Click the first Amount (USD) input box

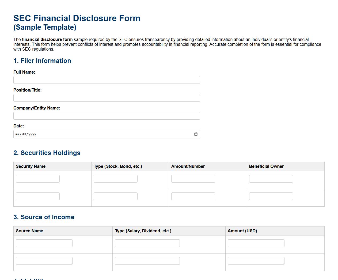click(256, 243)
